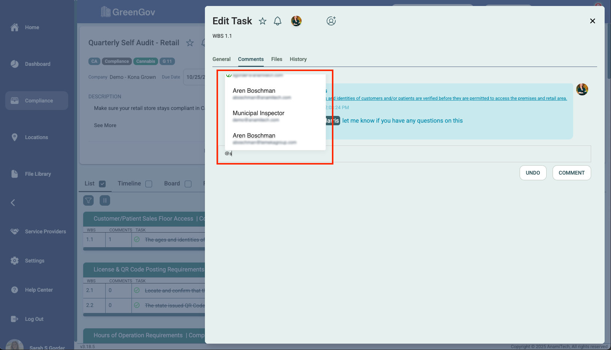This screenshot has width=611, height=350.
Task: Click the UNDO button
Action: pyautogui.click(x=533, y=173)
